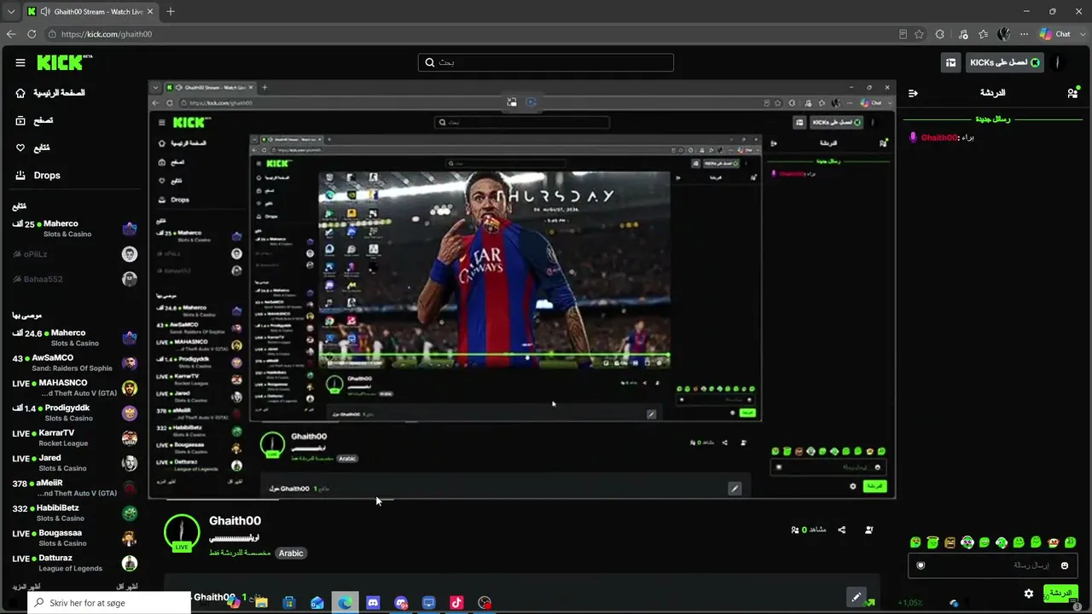Open the Jared Slots & Casino channel
Image resolution: width=1092 pixels, height=614 pixels.
[x=75, y=463]
